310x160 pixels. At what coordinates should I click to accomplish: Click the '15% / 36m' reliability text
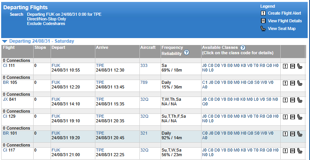[172, 87]
